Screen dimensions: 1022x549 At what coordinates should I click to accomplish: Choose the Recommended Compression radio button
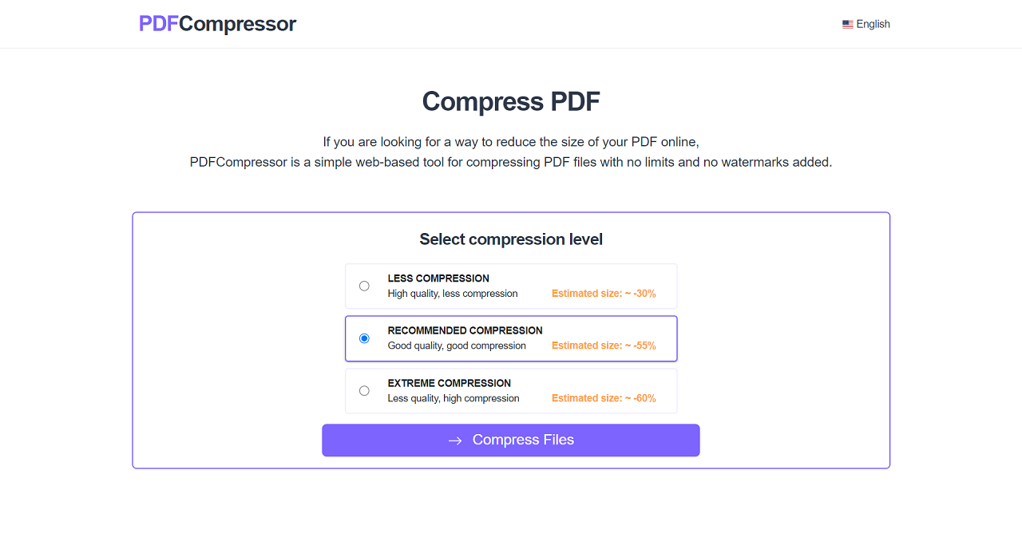pyautogui.click(x=364, y=338)
